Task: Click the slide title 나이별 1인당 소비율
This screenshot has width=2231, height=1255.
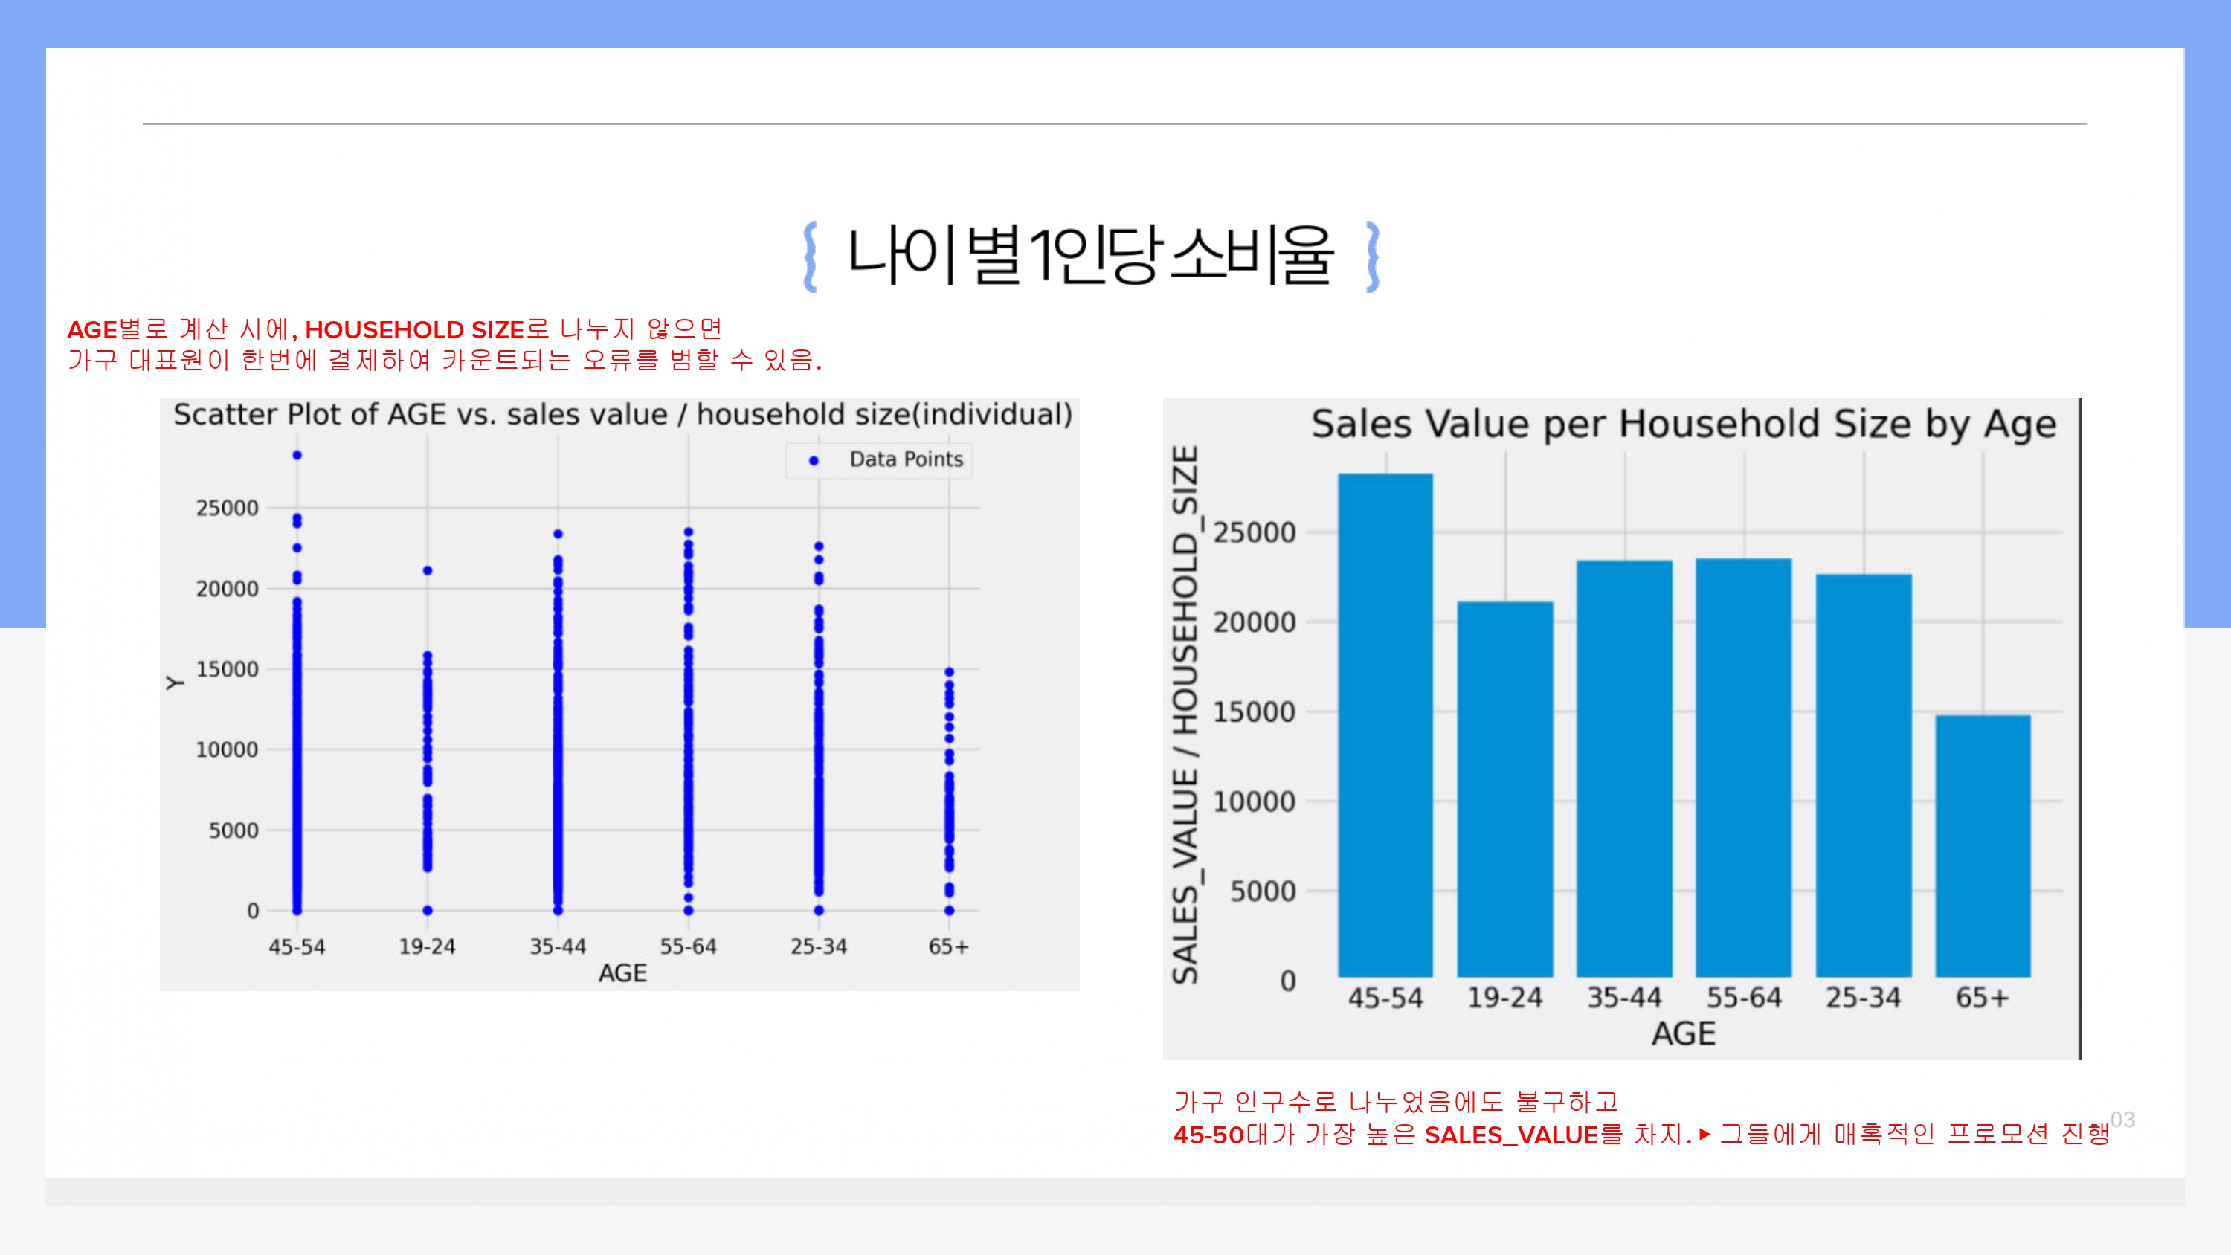Action: tap(1089, 254)
